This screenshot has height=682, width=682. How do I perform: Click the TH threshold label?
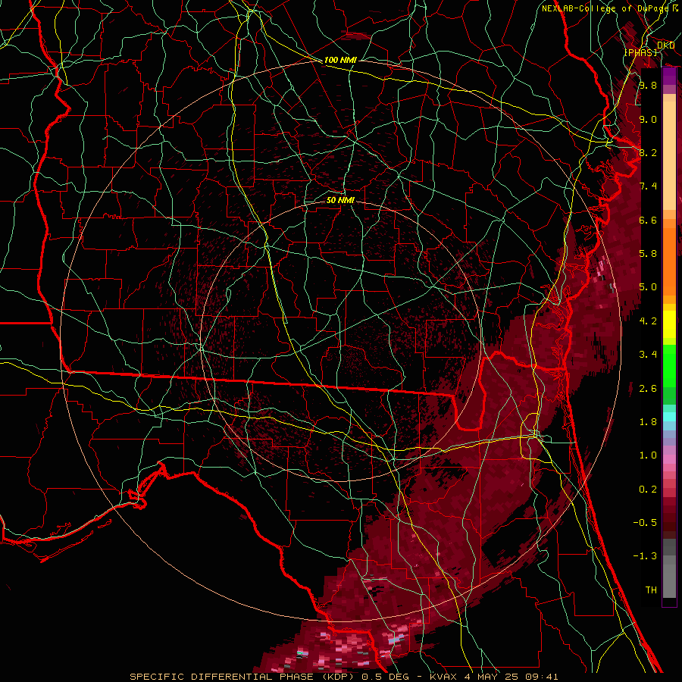click(x=651, y=590)
